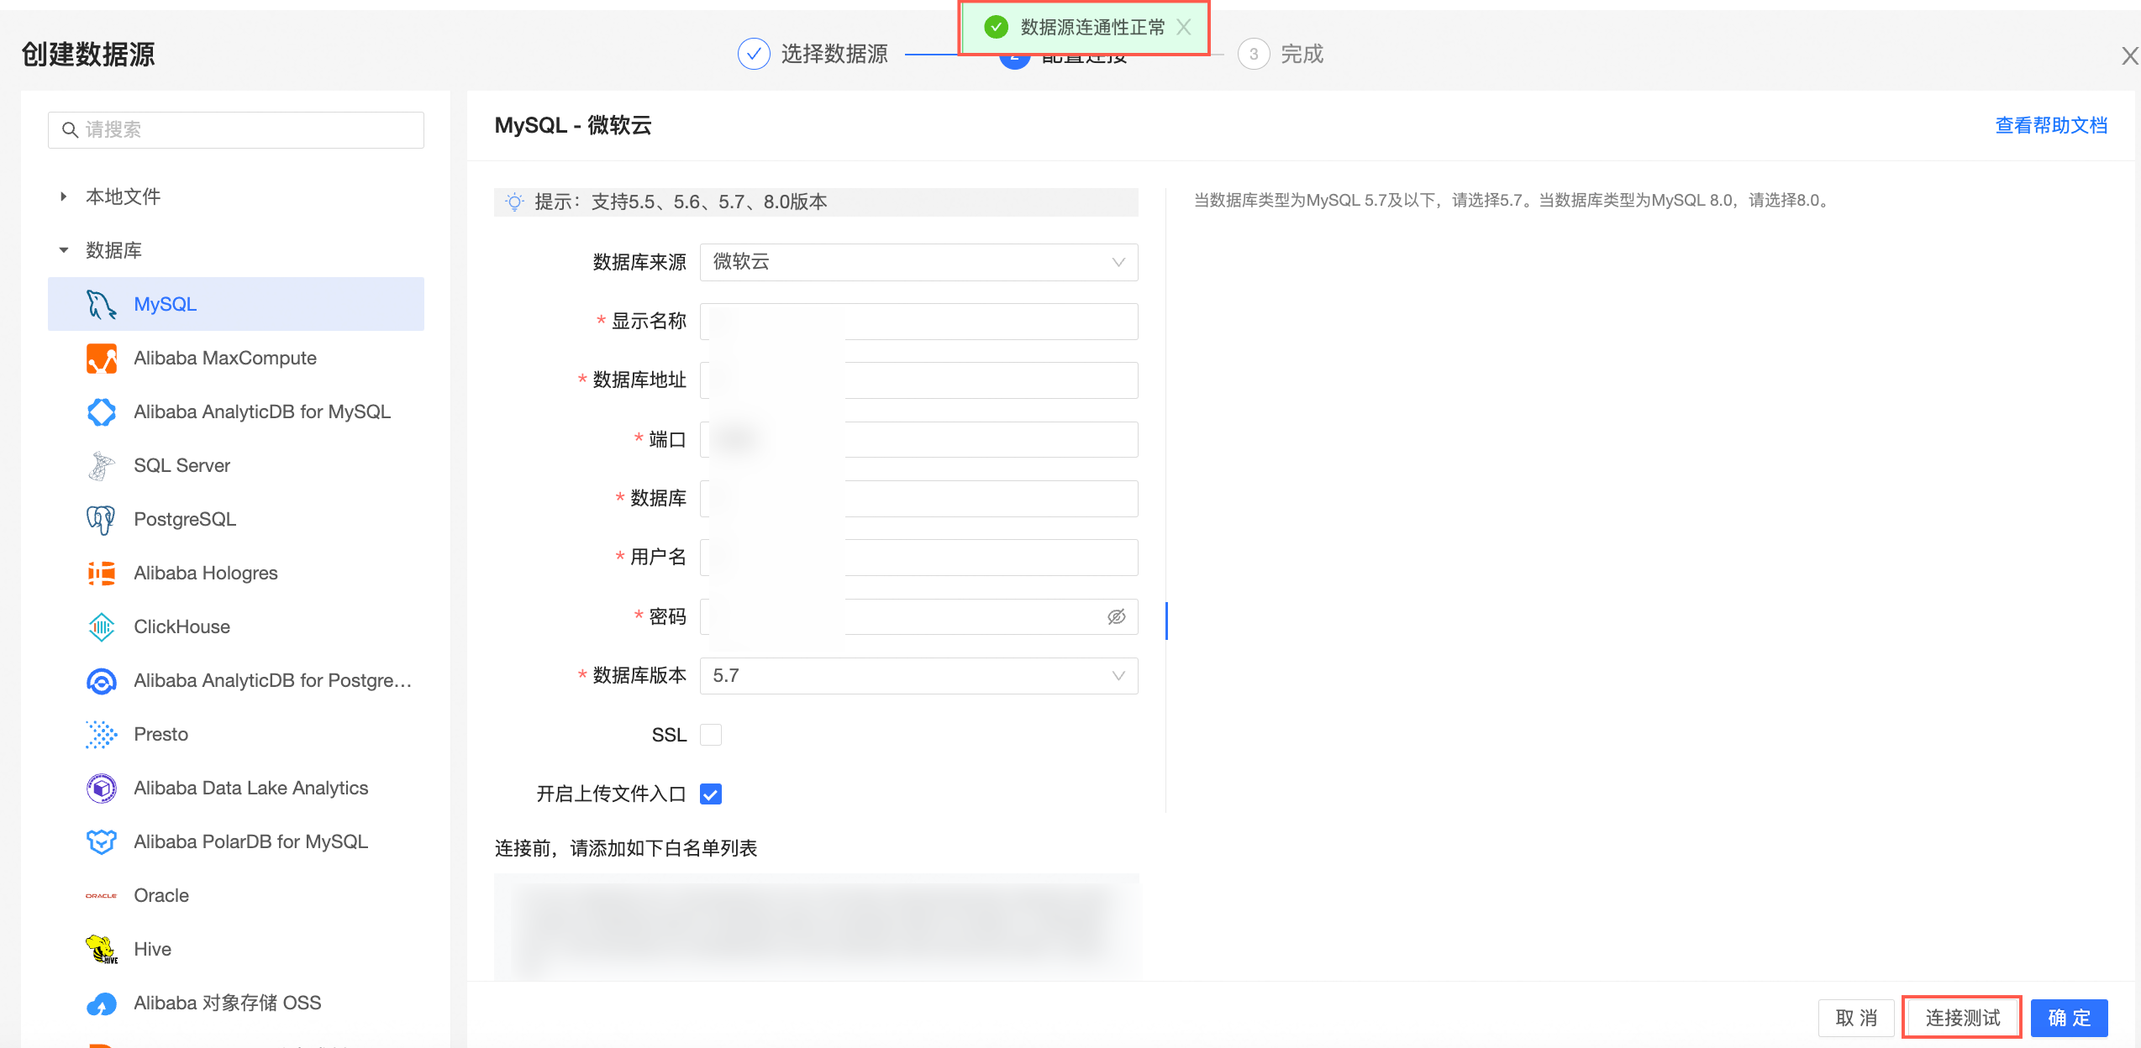Click the 连接测试 button
The height and width of the screenshot is (1048, 2141).
click(1961, 1018)
